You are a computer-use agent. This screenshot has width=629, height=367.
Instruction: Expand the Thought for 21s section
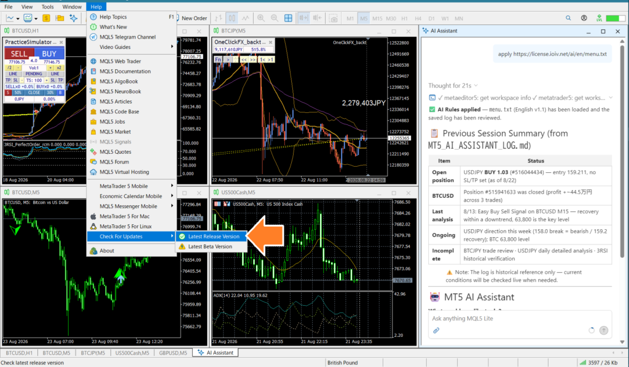tap(453, 86)
